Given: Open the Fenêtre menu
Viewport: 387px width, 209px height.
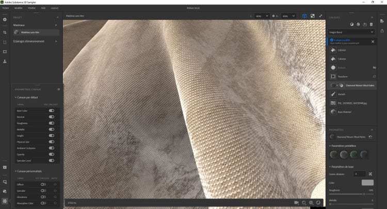Looking at the screenshot, I should click(31, 8).
